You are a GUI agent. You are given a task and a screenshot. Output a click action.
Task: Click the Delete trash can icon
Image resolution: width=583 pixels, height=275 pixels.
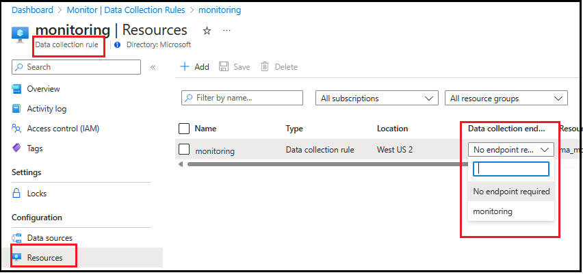[265, 67]
